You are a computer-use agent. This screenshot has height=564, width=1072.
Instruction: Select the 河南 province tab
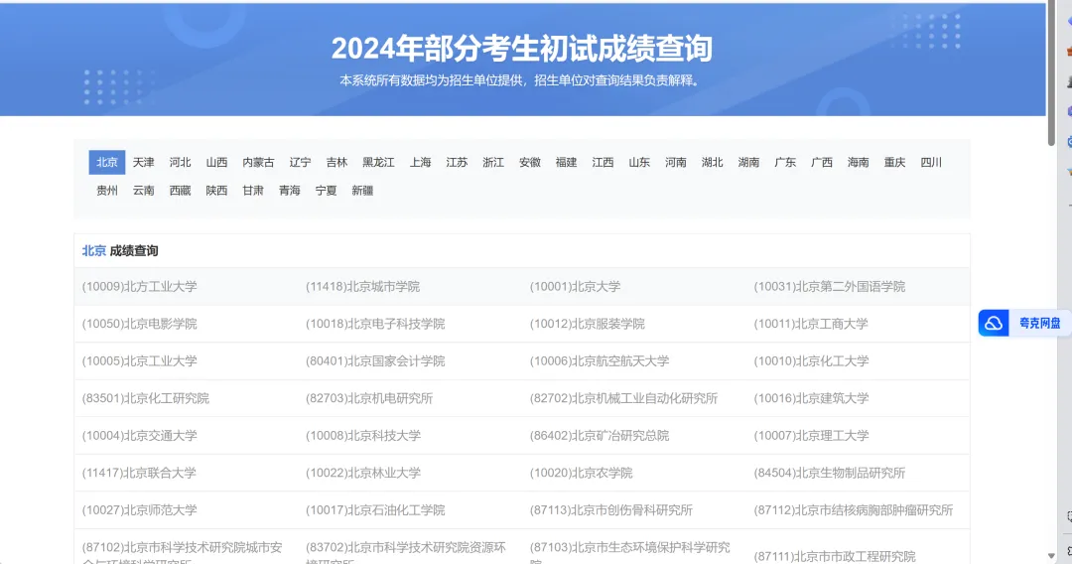[x=676, y=162]
